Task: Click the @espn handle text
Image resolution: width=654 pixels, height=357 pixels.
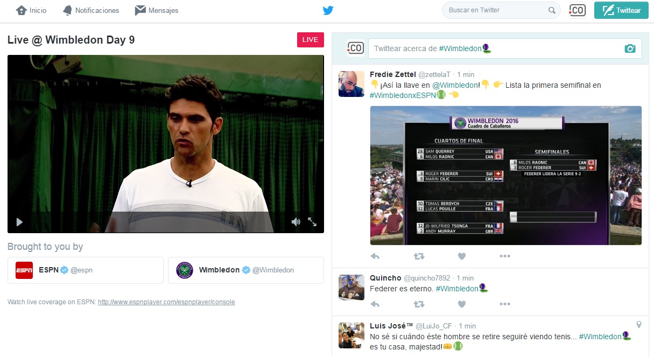Action: (x=81, y=270)
